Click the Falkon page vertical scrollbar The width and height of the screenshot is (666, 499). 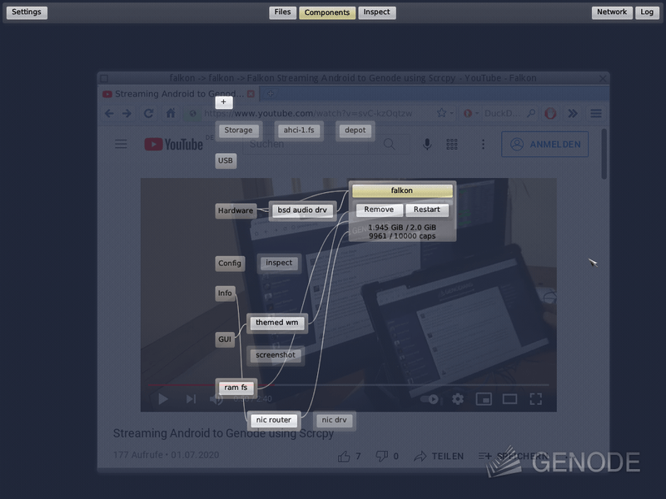[x=604, y=155]
